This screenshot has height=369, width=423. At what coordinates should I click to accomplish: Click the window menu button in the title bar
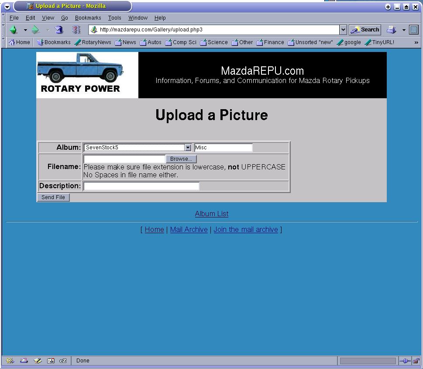pos(7,7)
